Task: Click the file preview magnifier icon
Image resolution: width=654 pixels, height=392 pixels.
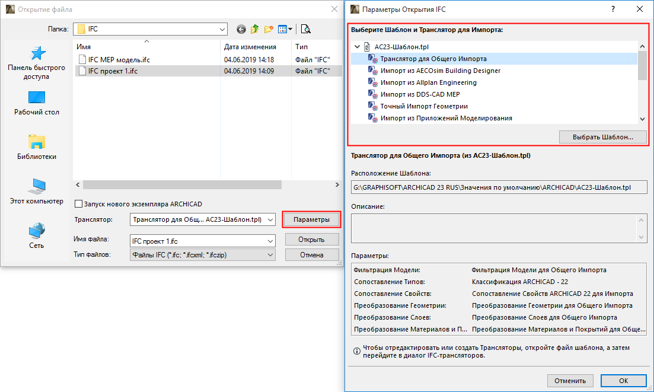Action: [306, 29]
